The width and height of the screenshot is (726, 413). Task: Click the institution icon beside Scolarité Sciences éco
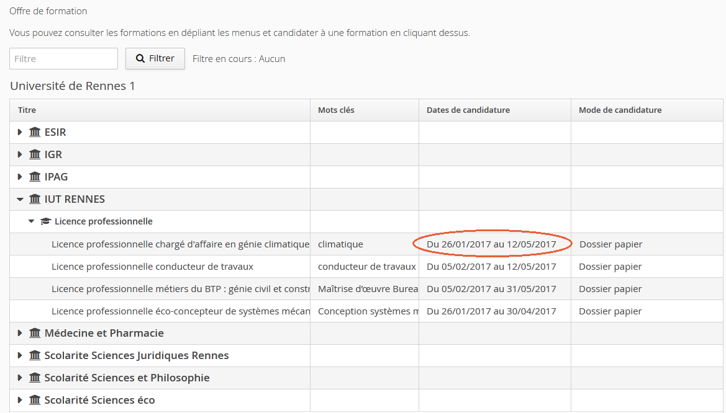(x=35, y=400)
